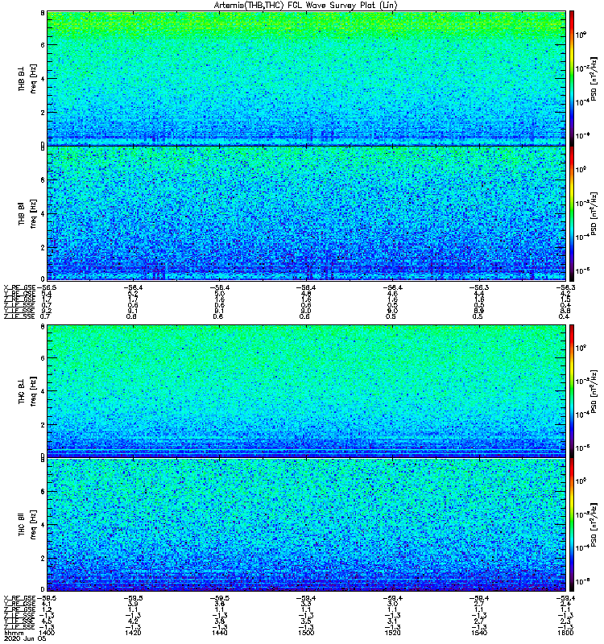Click the Artemis FGL Wave Survey Plot title

click(x=306, y=6)
